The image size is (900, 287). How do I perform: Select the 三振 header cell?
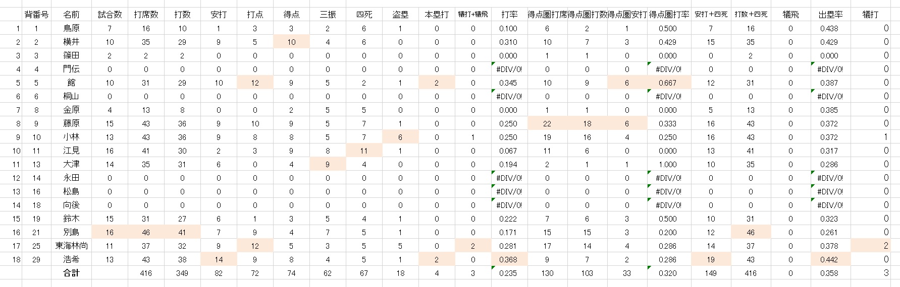coord(328,15)
